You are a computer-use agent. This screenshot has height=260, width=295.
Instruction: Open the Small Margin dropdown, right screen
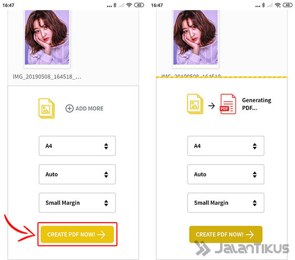[x=226, y=203]
